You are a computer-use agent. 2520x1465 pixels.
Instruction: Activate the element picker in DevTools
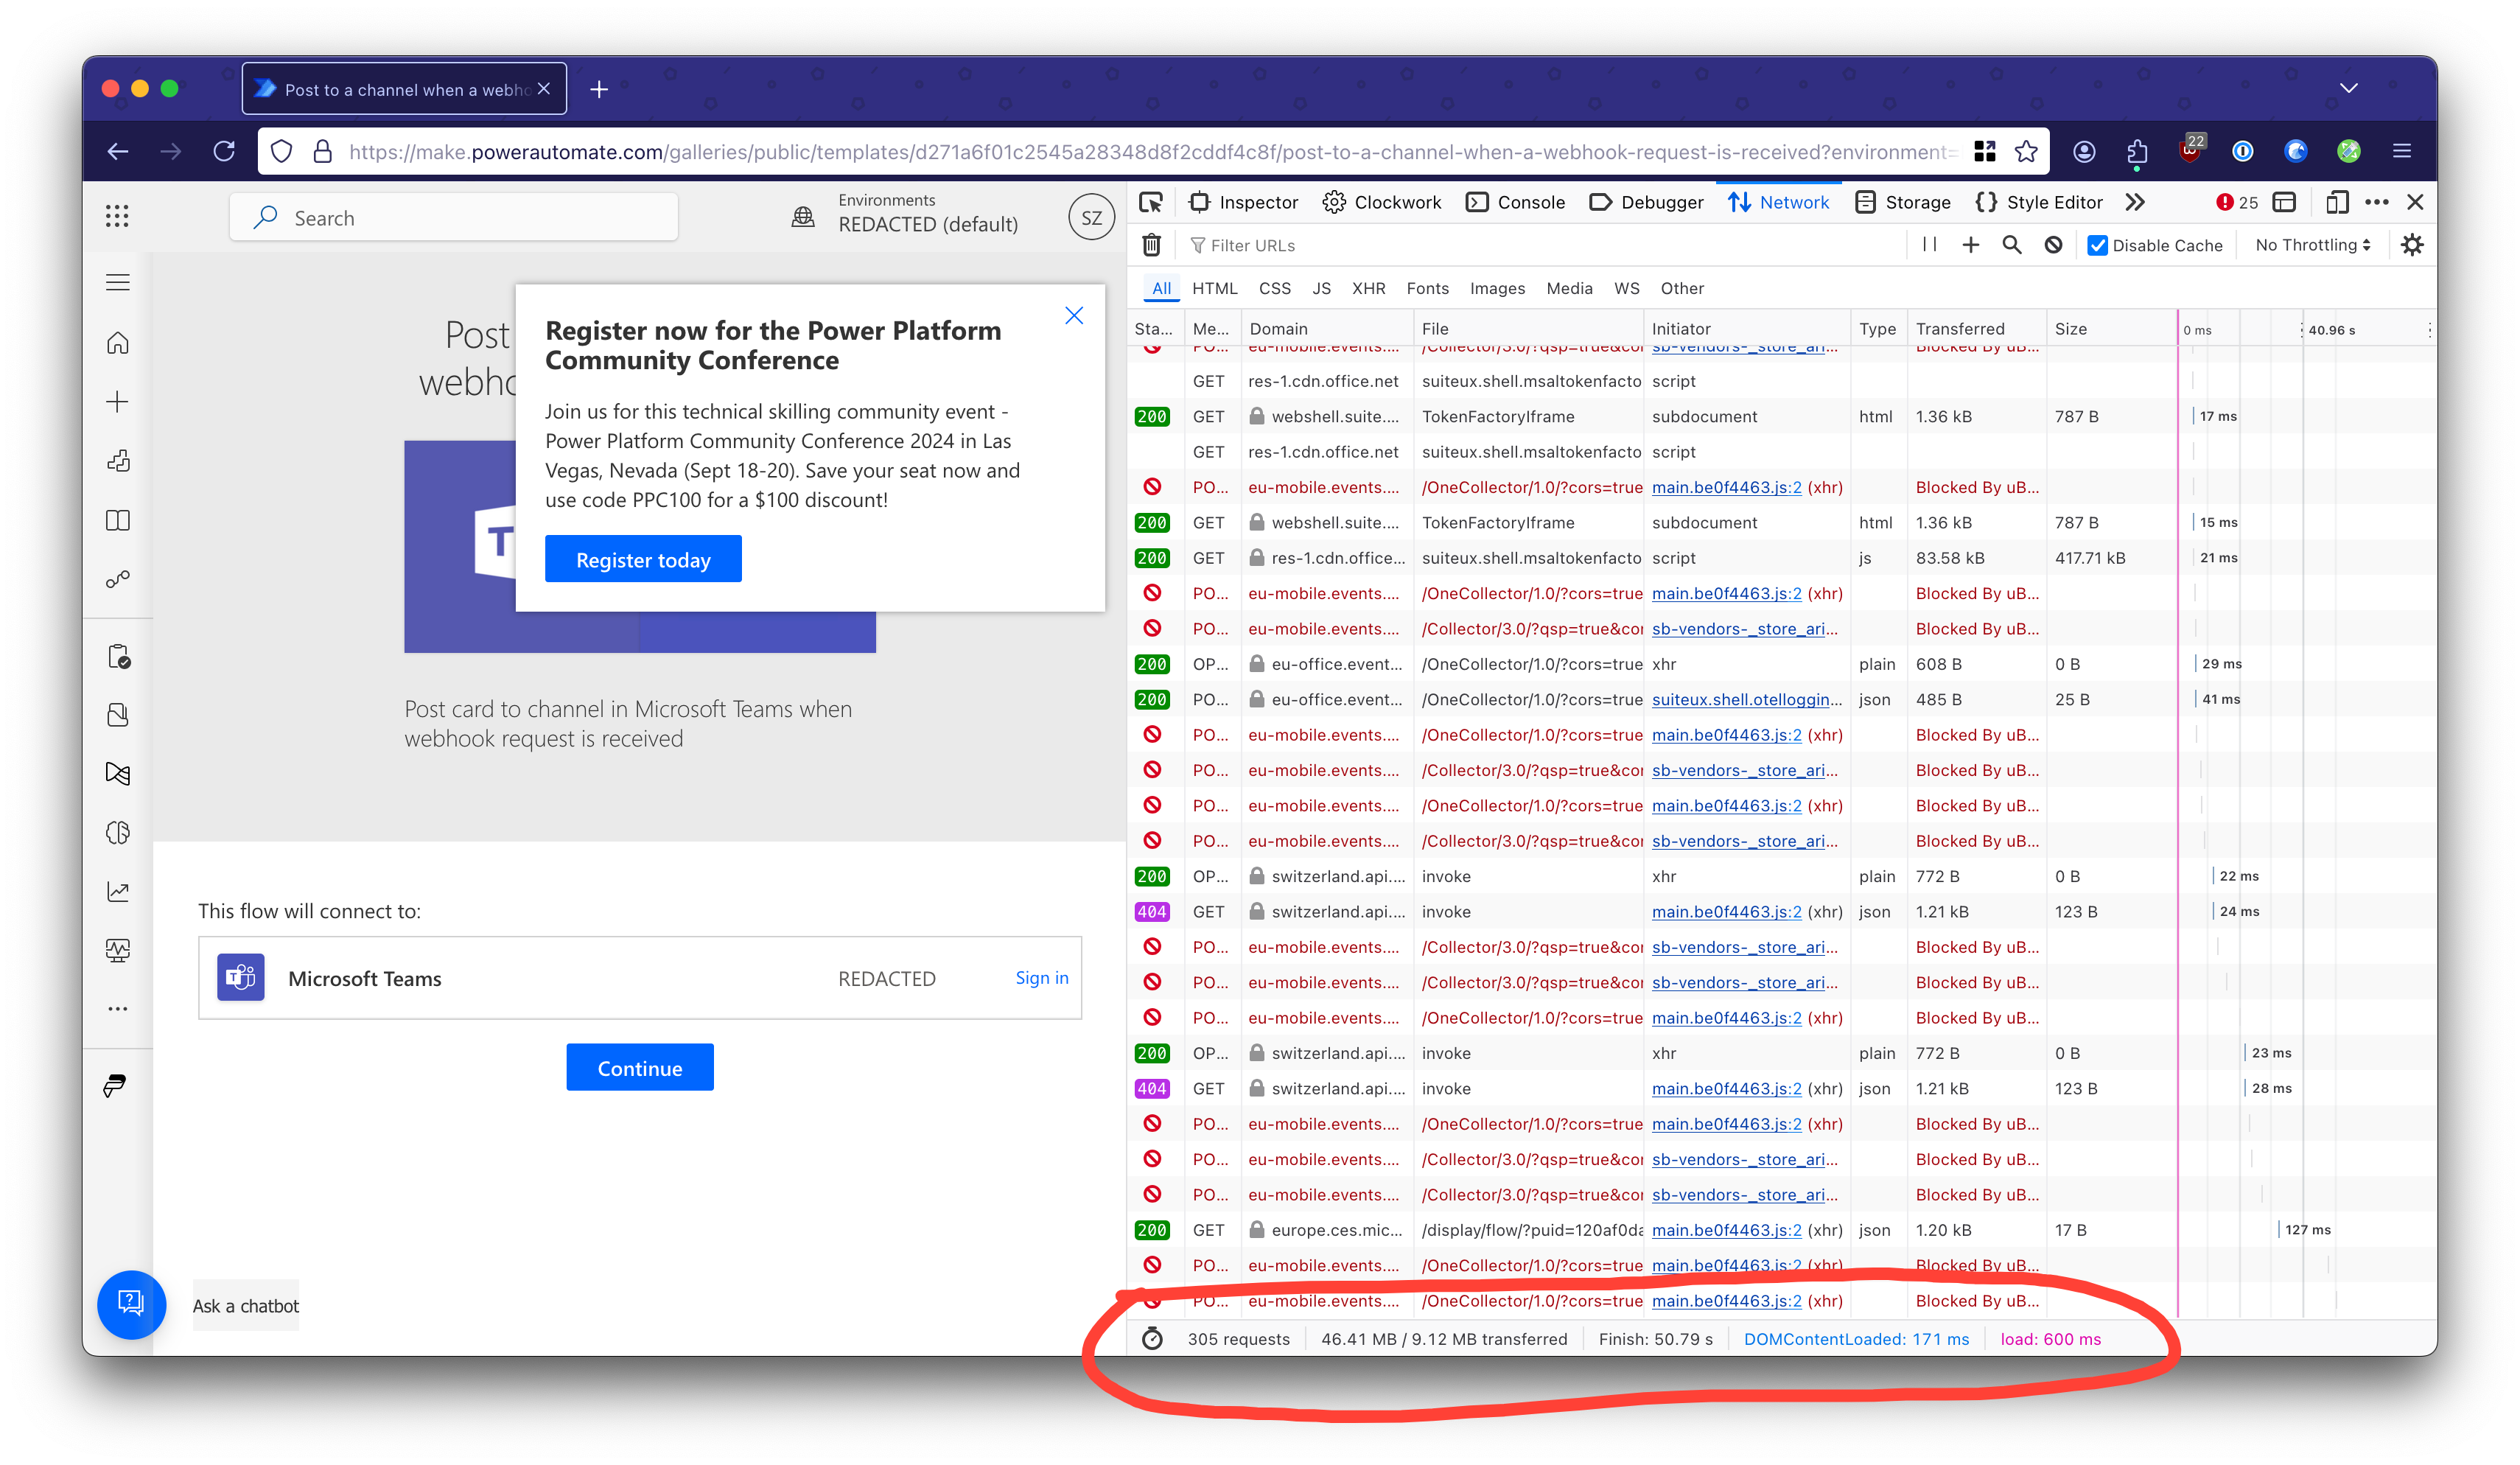[1151, 202]
